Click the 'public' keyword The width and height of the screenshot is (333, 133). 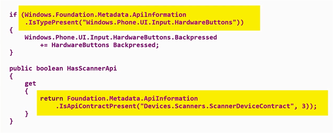[x=21, y=68]
